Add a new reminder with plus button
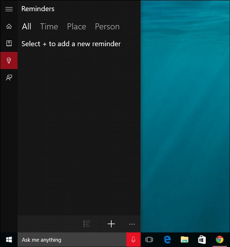Image resolution: width=230 pixels, height=247 pixels. point(111,224)
